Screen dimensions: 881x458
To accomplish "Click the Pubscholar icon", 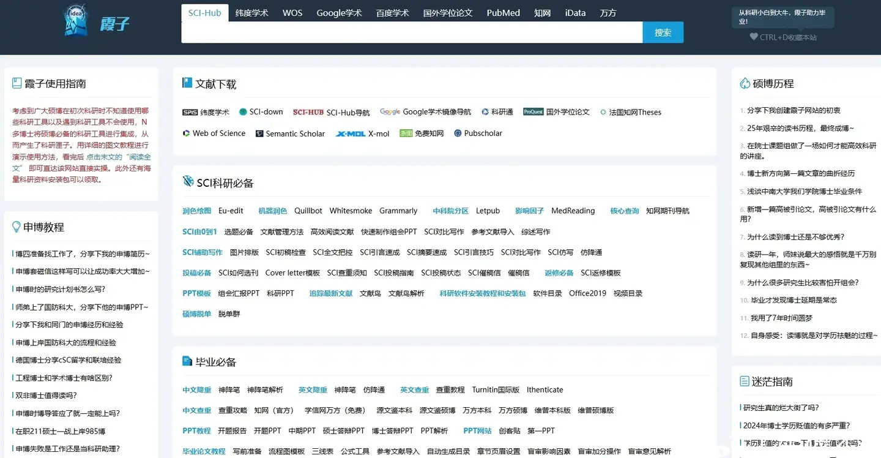I will [458, 133].
